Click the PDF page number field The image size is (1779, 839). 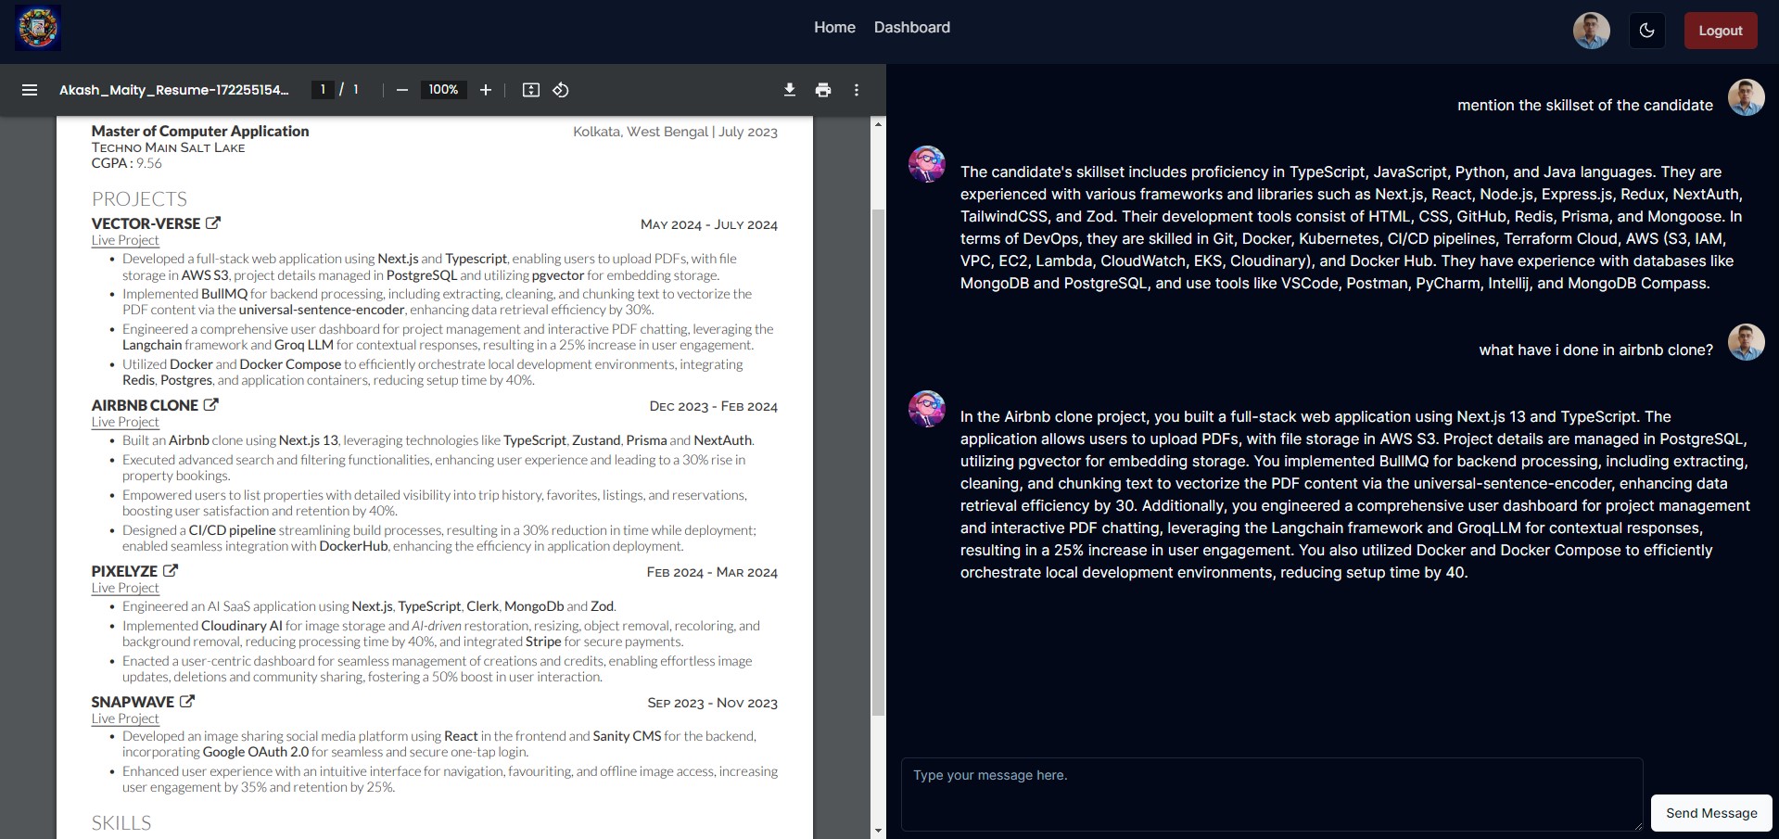[323, 90]
